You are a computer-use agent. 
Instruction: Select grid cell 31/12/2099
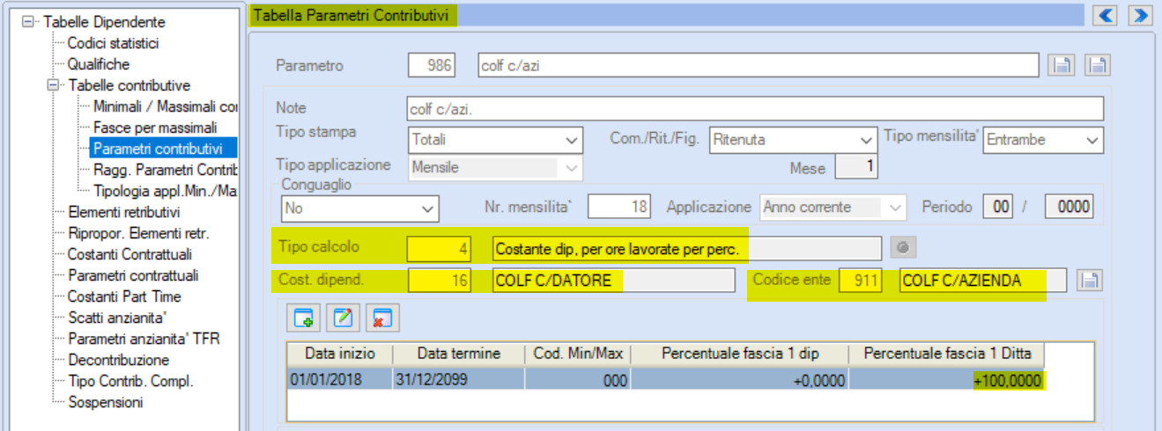click(458, 379)
